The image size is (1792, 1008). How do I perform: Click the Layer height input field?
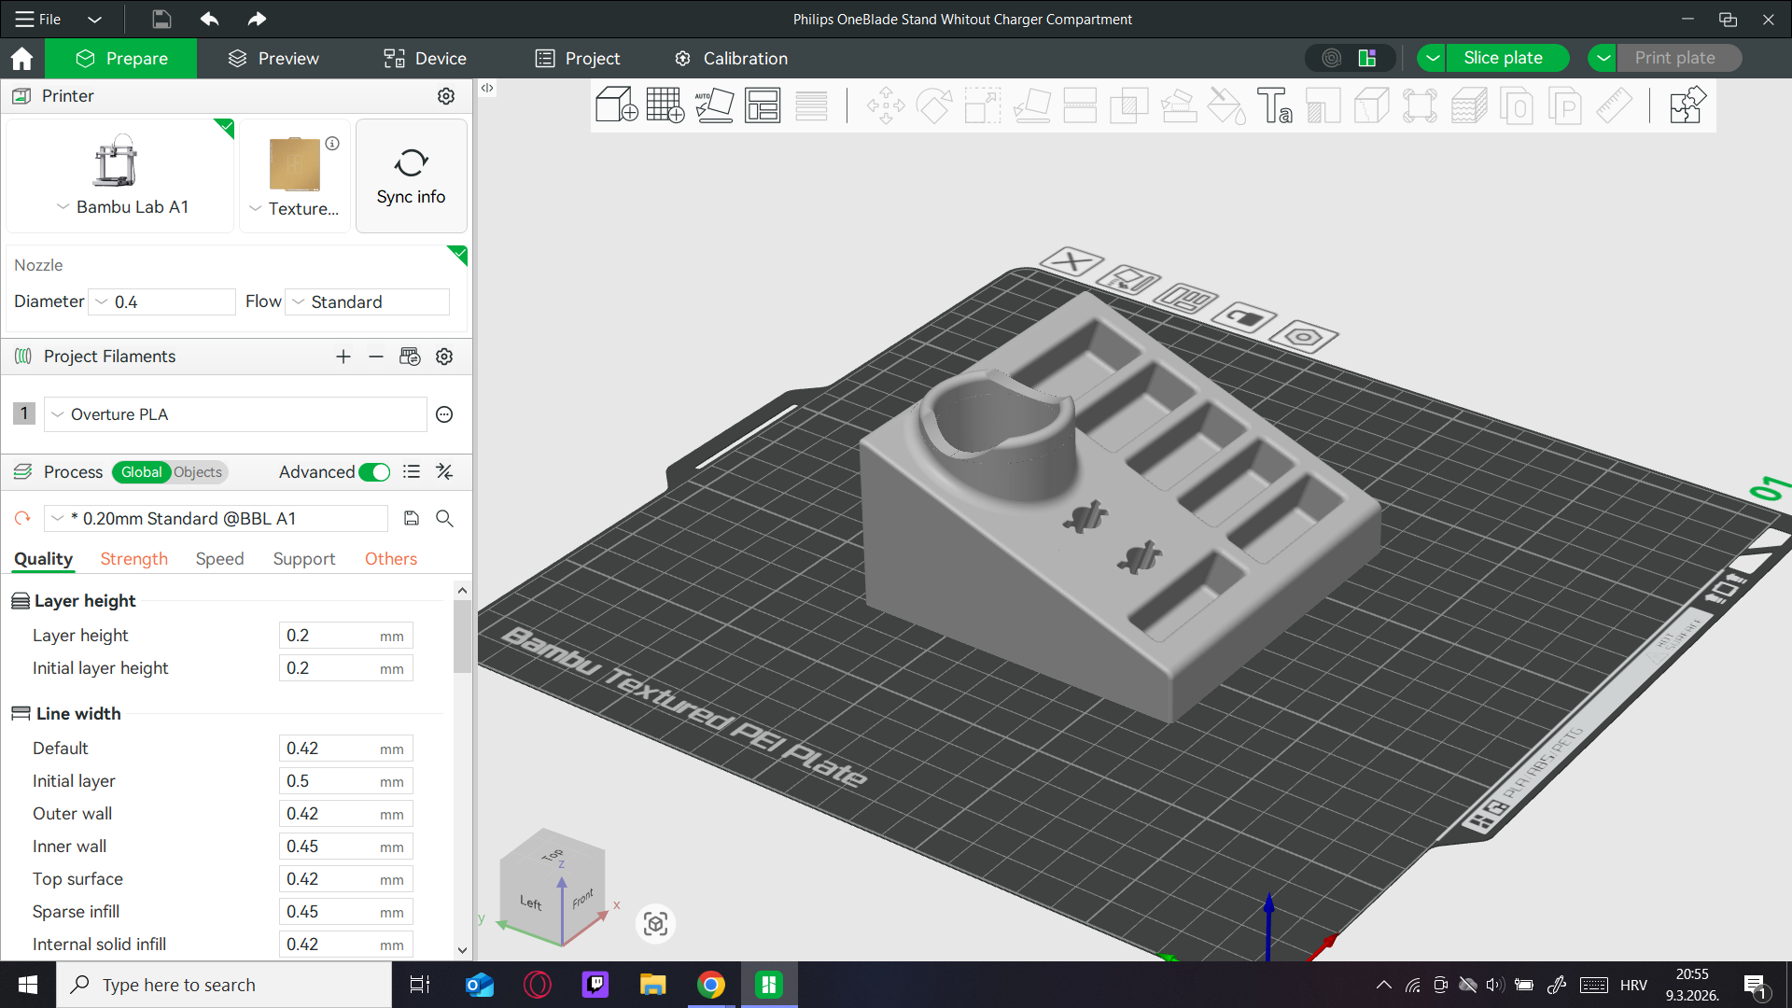point(345,636)
